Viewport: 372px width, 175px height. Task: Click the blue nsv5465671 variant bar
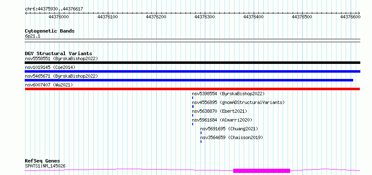pyautogui.click(x=189, y=80)
